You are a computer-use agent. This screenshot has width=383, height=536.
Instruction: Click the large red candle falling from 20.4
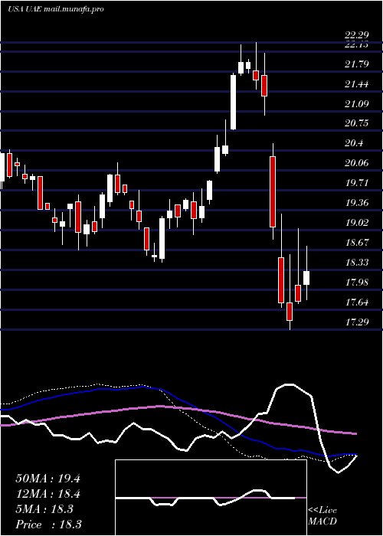coord(273,191)
